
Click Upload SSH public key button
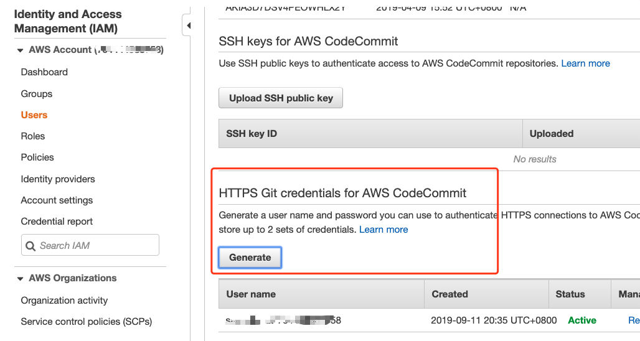tap(281, 98)
